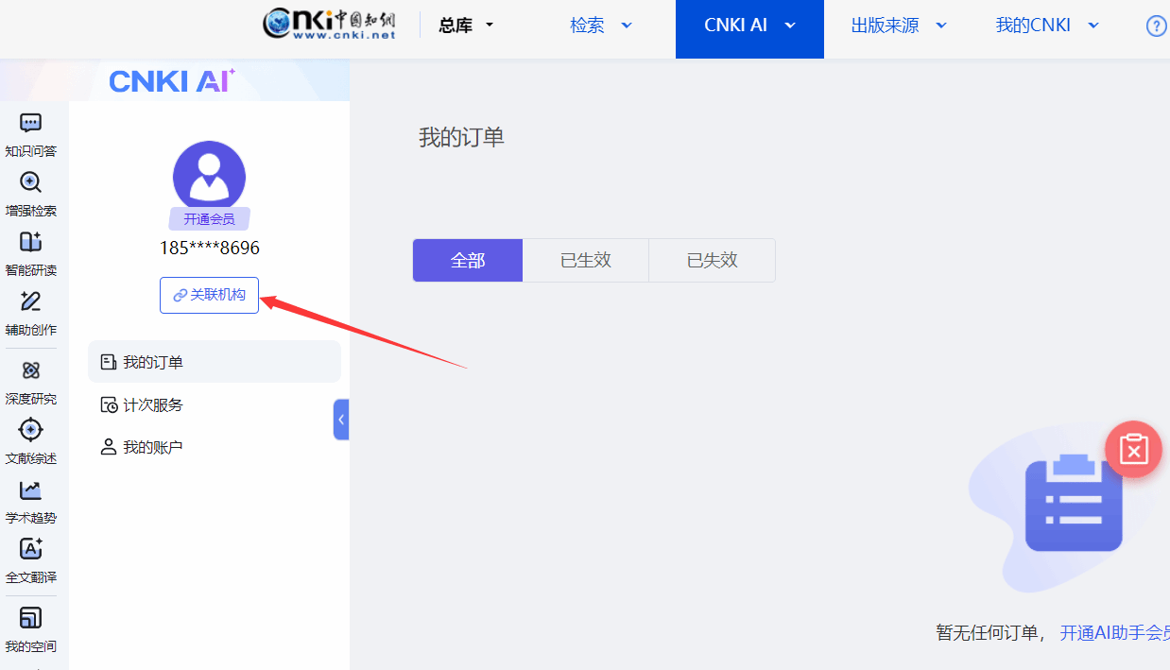Open the 我的CNKI dropdown menu

(1047, 26)
